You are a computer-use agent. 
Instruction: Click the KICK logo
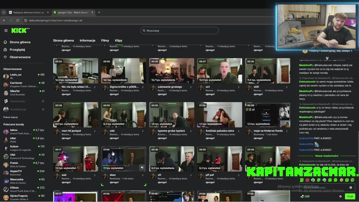coord(20,31)
